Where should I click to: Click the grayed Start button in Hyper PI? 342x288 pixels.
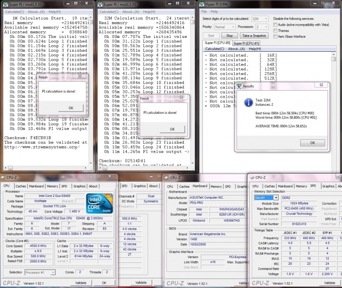tap(211, 36)
